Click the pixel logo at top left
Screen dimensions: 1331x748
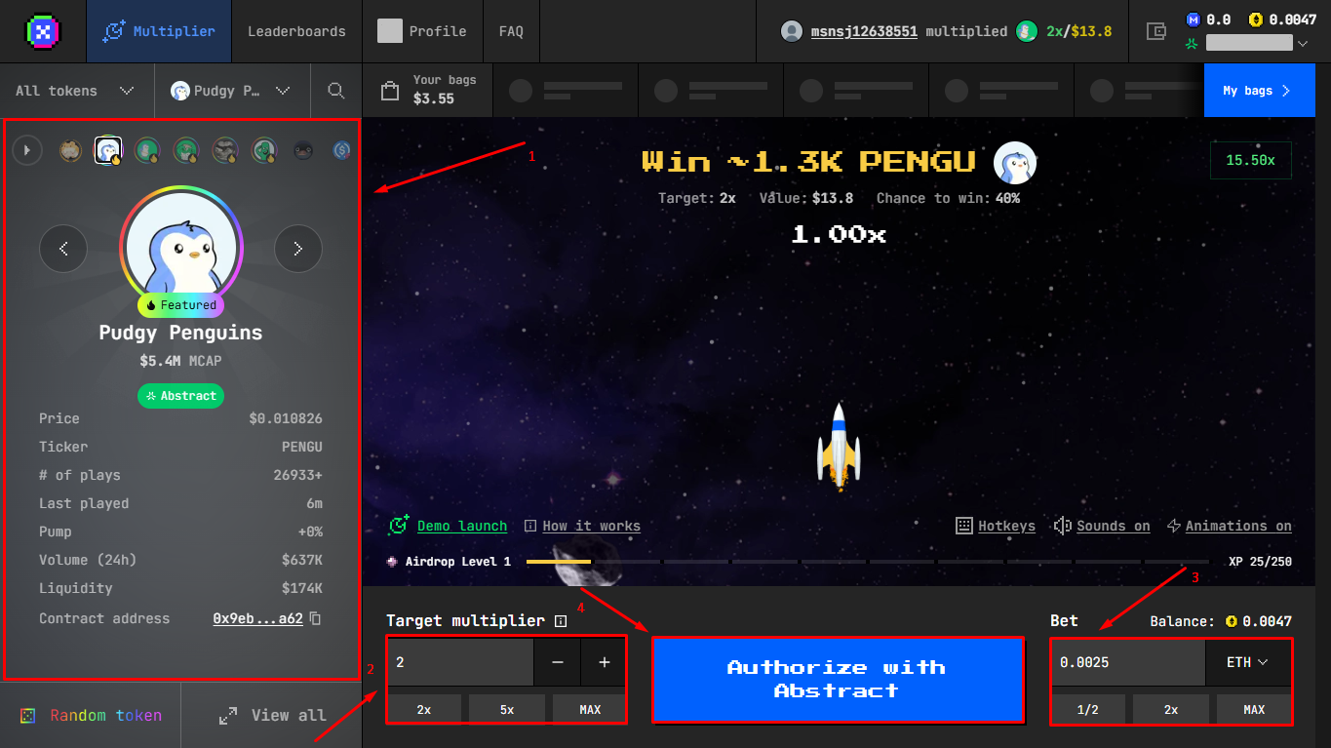click(42, 31)
